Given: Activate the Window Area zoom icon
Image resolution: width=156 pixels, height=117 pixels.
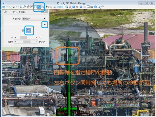Looking at the screenshot, I should [32, 7].
